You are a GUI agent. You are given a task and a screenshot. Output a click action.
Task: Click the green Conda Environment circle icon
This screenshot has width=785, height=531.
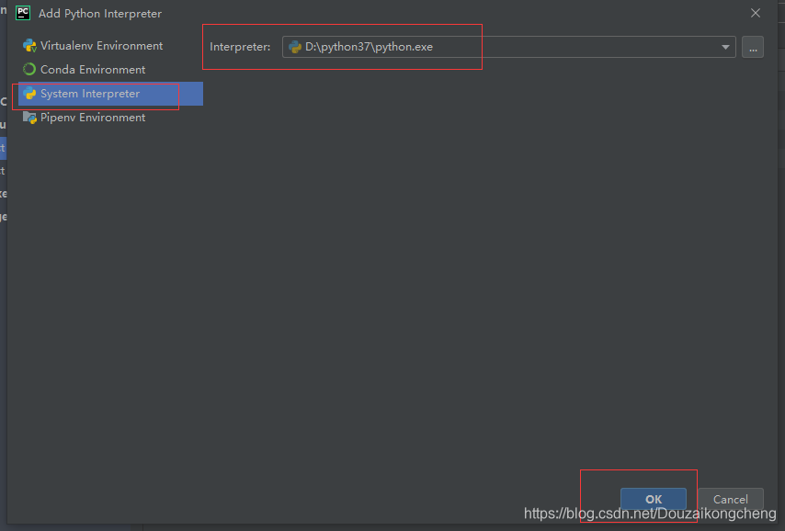(x=30, y=69)
